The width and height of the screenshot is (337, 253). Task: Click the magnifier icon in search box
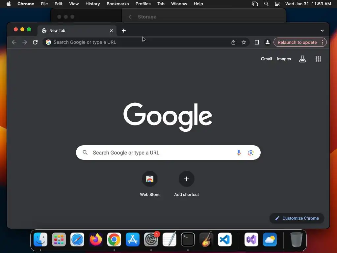[85, 153]
